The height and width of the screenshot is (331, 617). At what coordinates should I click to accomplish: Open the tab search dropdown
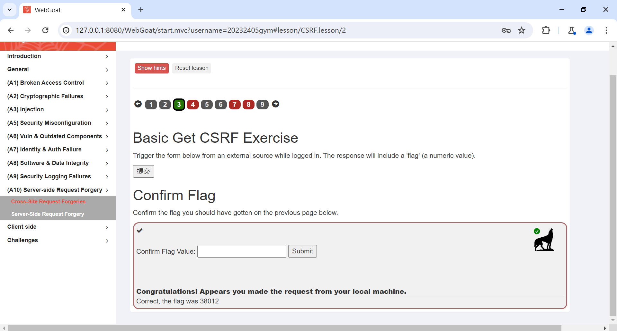point(10,10)
